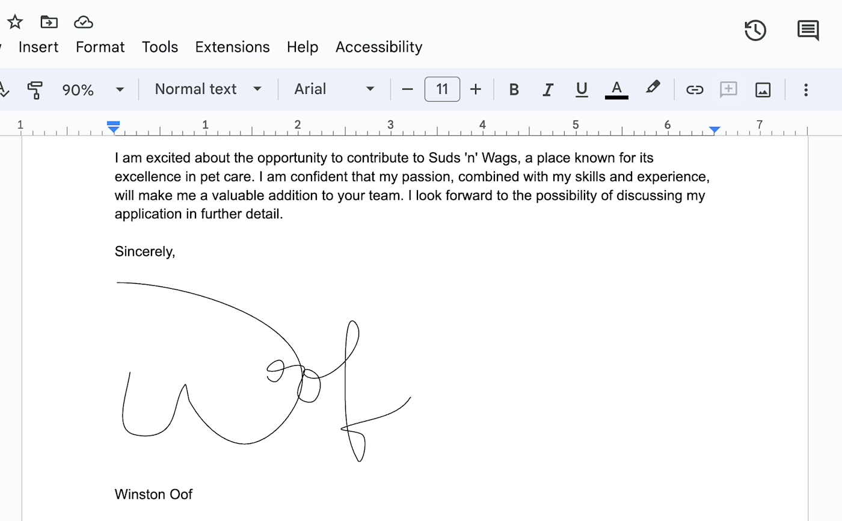Screen dimensions: 842x521
Task: Insert an image from toolbar
Action: click(763, 90)
